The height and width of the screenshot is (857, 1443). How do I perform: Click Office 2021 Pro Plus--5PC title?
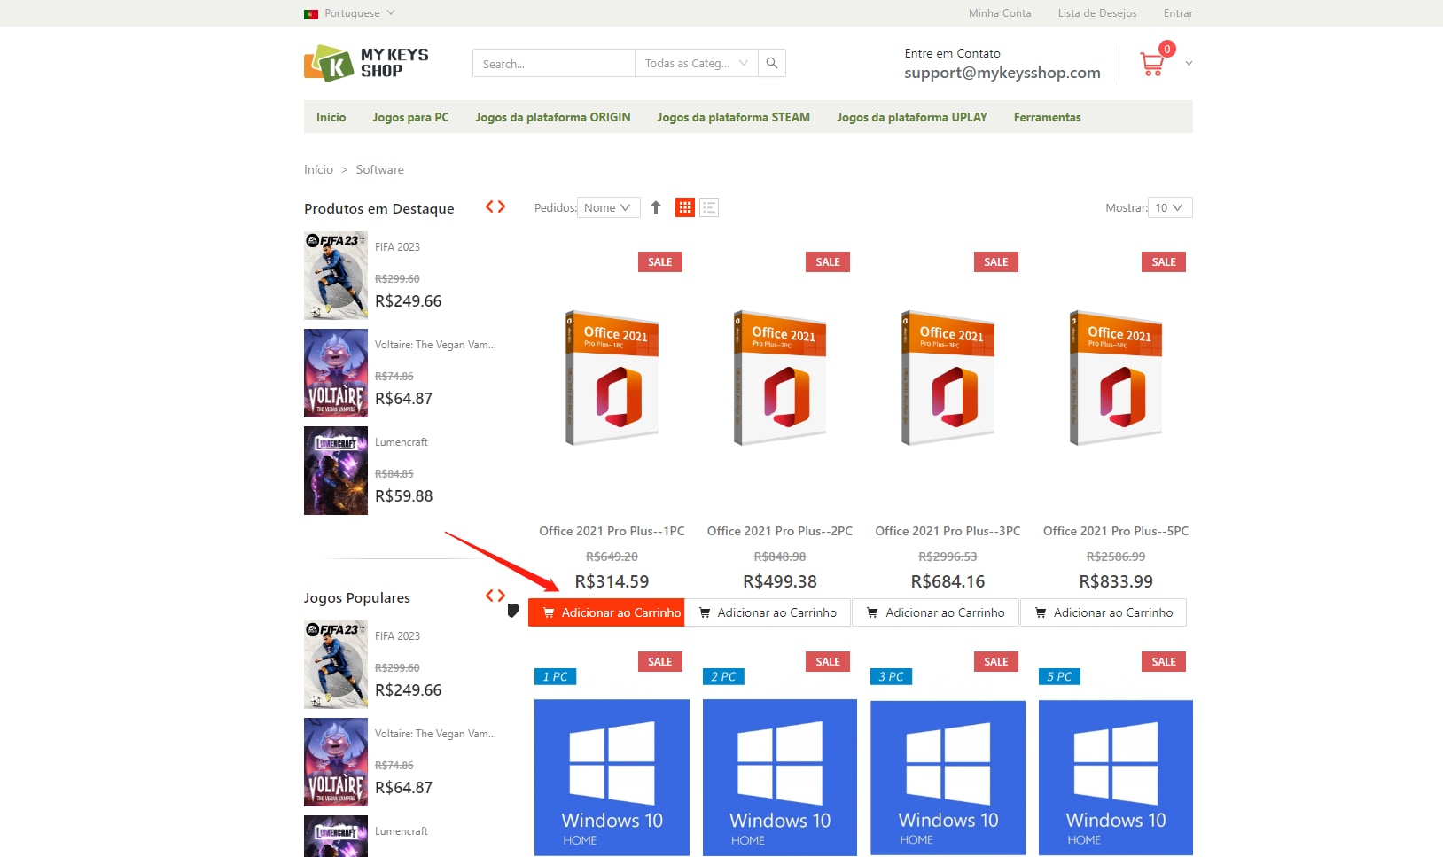click(1116, 531)
